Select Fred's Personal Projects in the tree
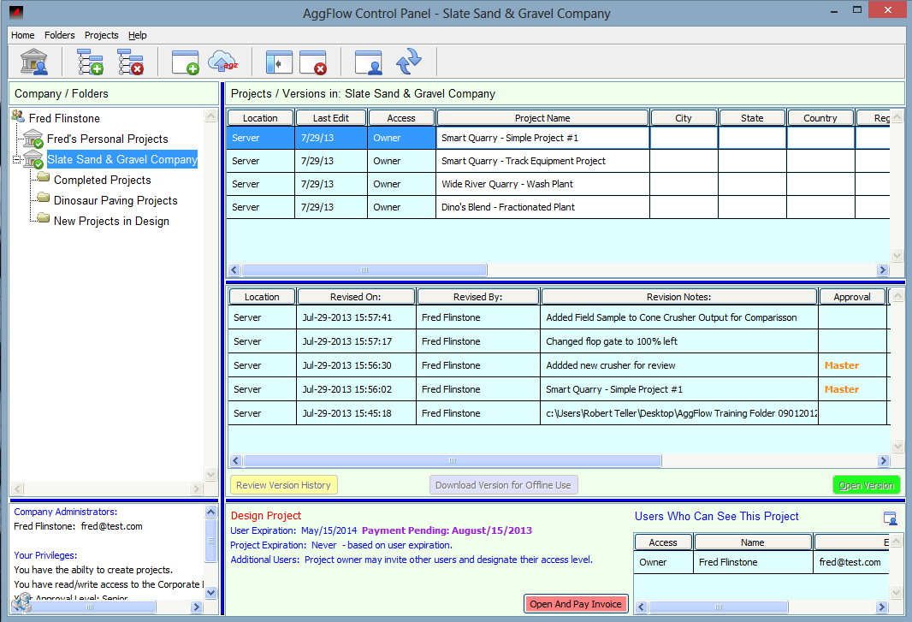This screenshot has height=622, width=912. pyautogui.click(x=108, y=139)
